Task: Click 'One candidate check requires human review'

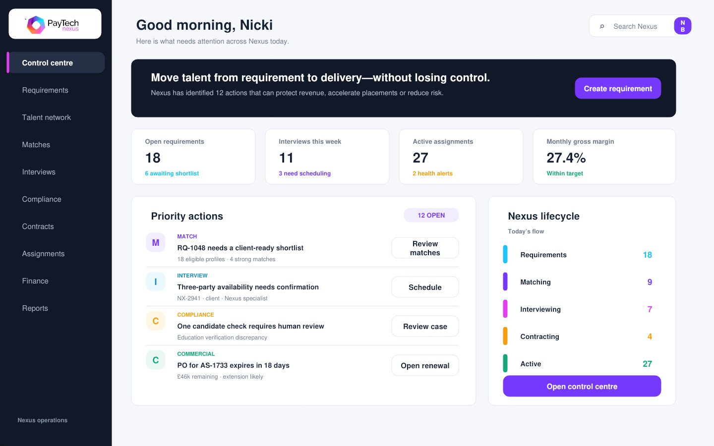Action: (250, 326)
